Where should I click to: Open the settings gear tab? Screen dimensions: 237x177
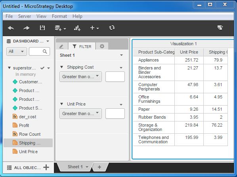click(102, 46)
